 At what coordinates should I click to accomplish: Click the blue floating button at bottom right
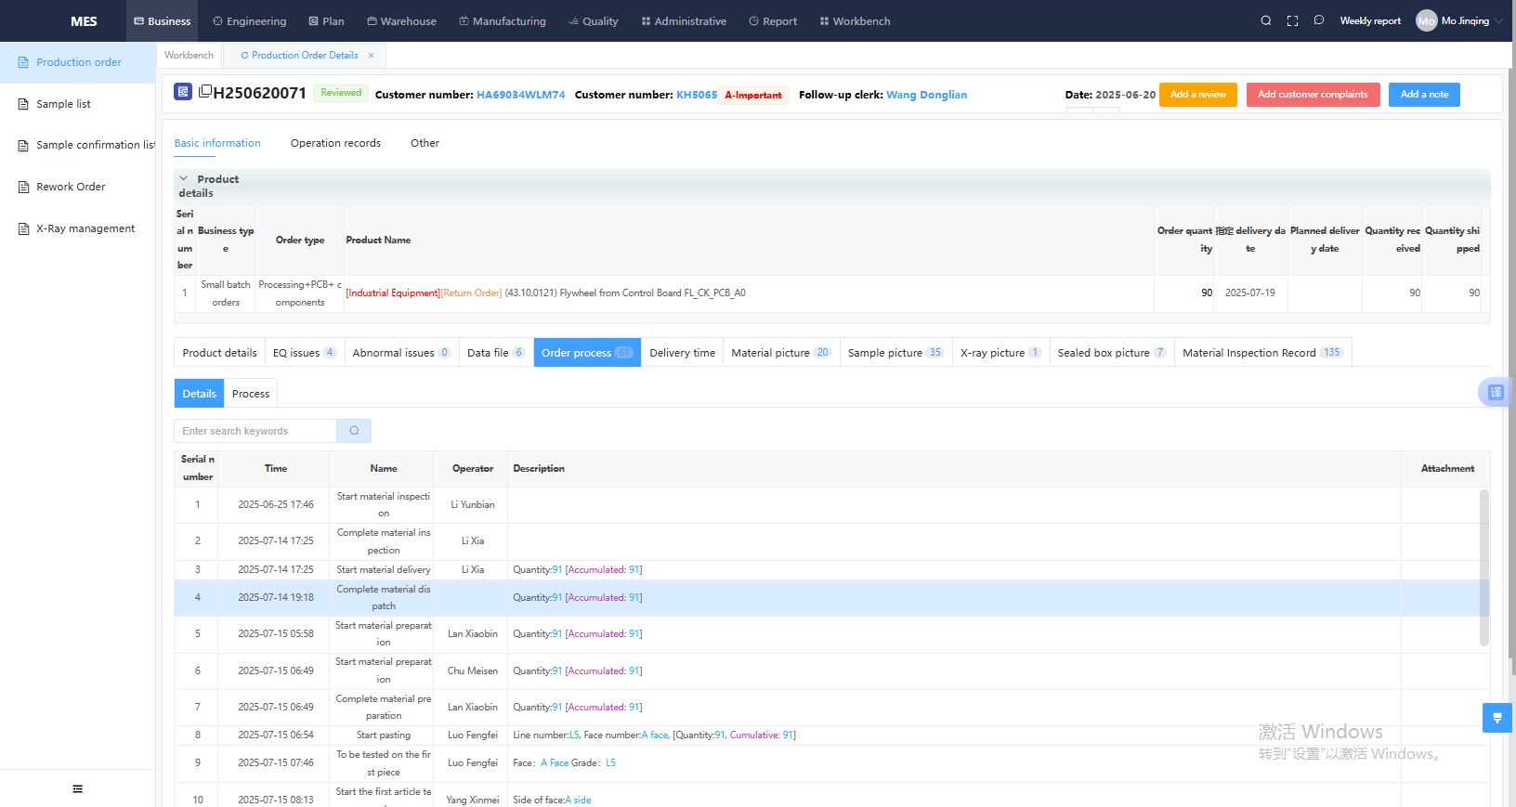point(1496,718)
